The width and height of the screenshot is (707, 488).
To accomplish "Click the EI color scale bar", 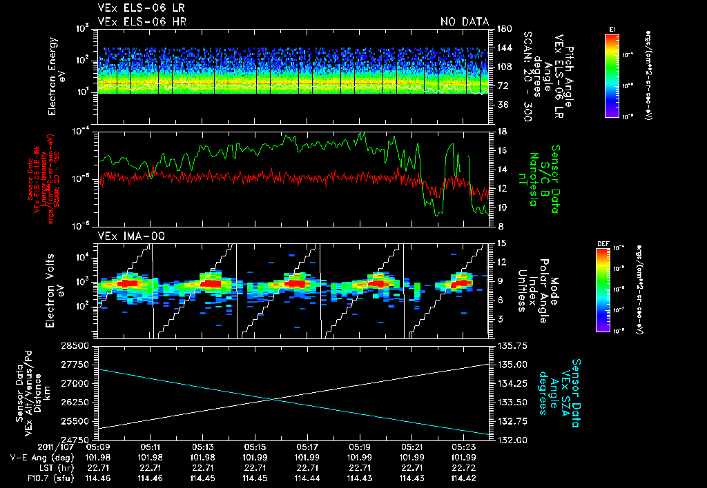I will 612,75.
